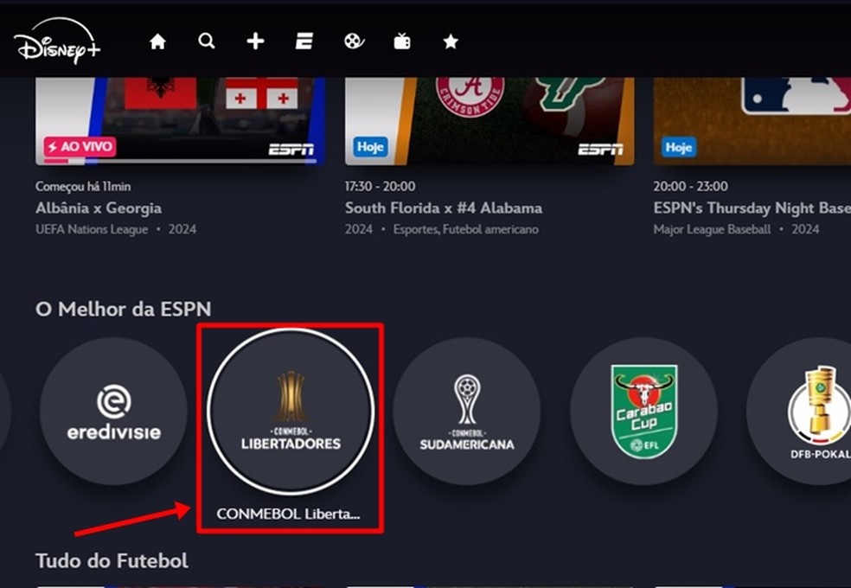The height and width of the screenshot is (588, 851).
Task: Open the O Melhor da ESPN heading
Action: point(123,309)
